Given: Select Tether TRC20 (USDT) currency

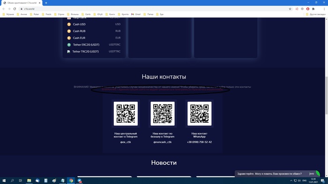Looking at the screenshot, I should tap(94, 51).
